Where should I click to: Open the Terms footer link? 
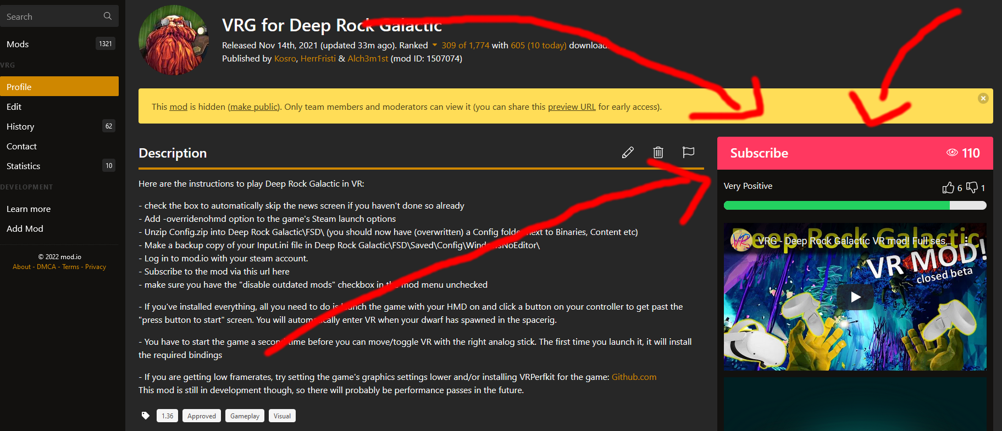[71, 267]
